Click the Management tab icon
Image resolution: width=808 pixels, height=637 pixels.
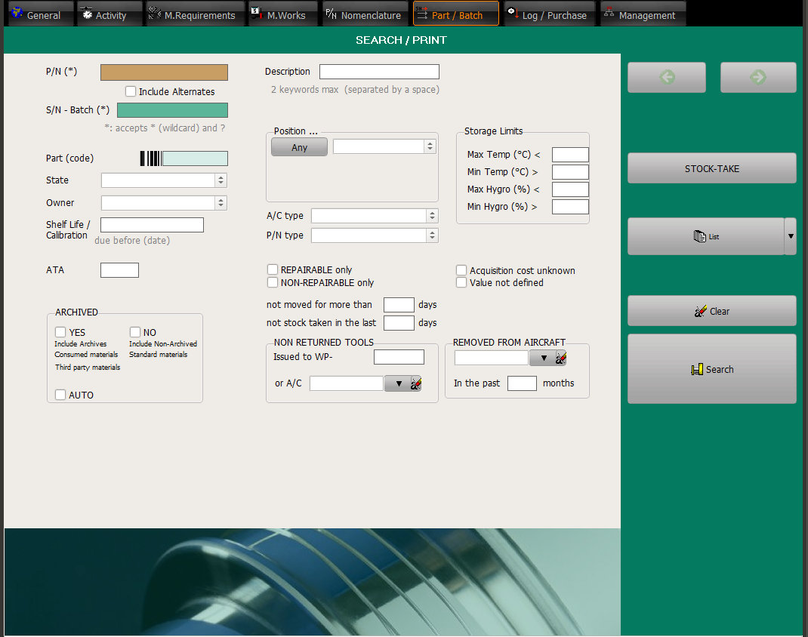coord(609,12)
